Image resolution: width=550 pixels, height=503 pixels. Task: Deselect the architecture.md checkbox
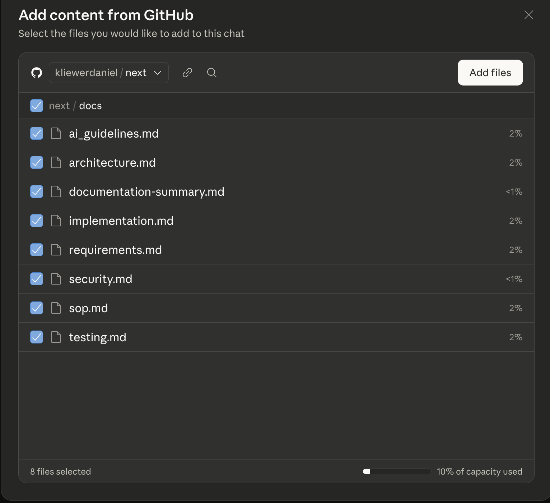tap(37, 162)
